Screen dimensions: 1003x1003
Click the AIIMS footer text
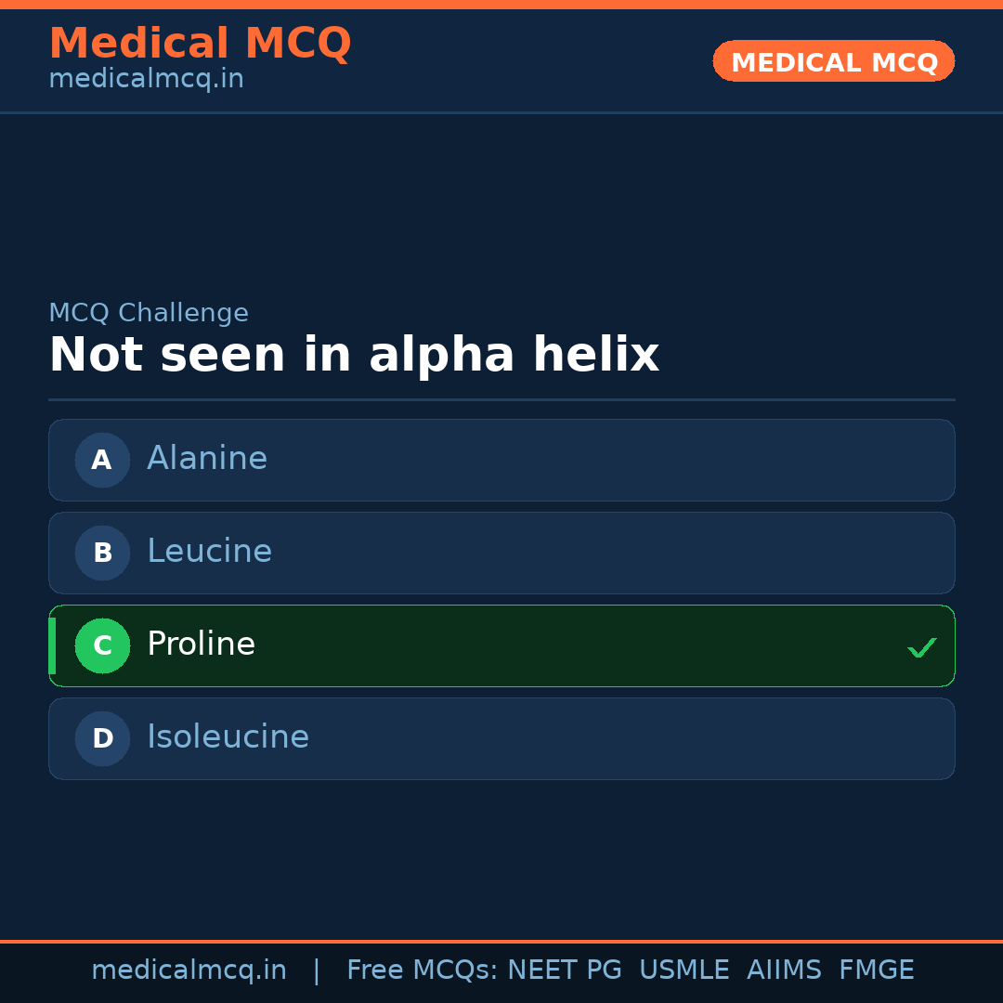784,970
